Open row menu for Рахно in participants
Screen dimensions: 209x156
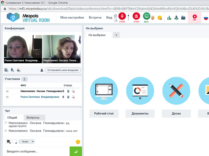7,97
